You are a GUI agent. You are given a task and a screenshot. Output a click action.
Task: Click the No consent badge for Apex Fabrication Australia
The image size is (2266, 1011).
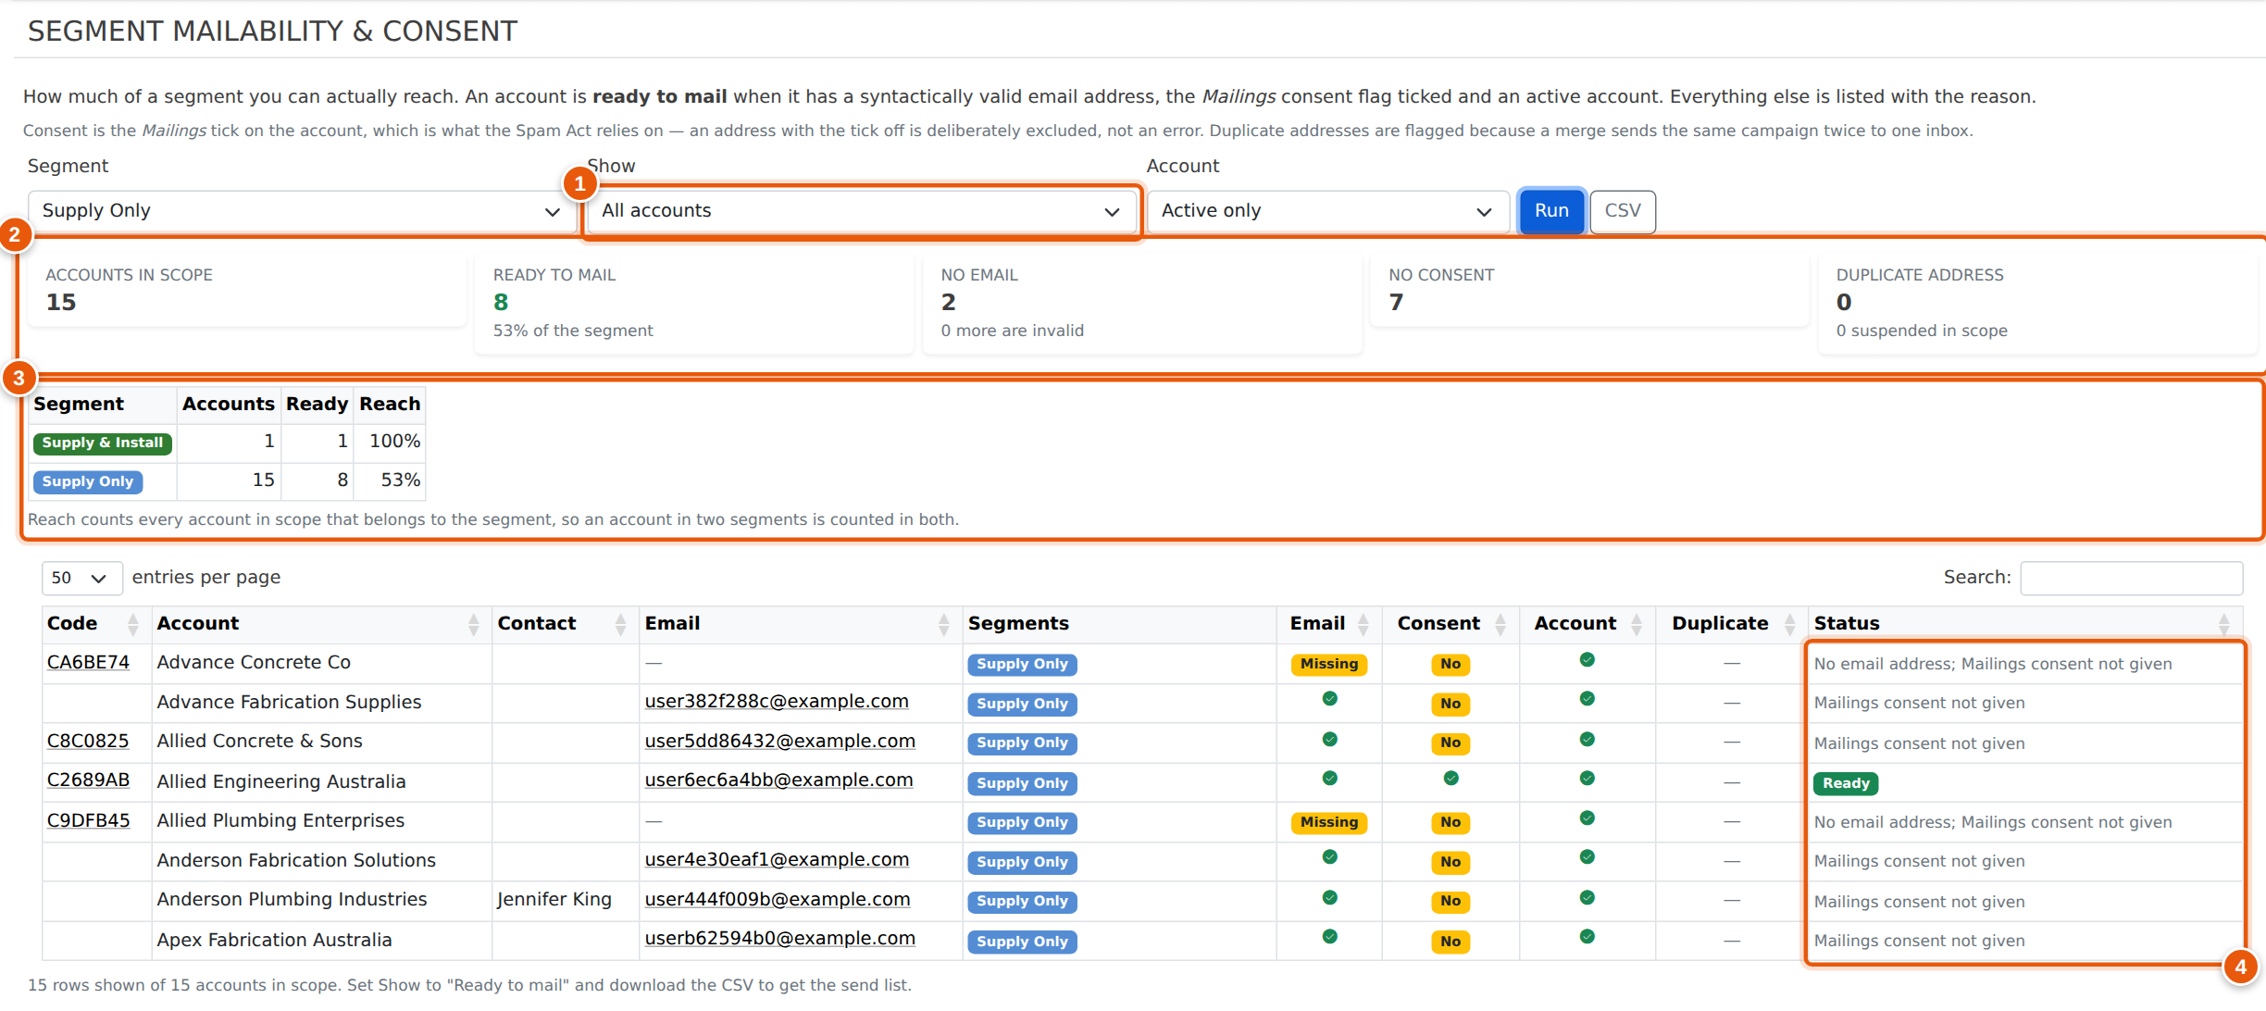pyautogui.click(x=1450, y=942)
